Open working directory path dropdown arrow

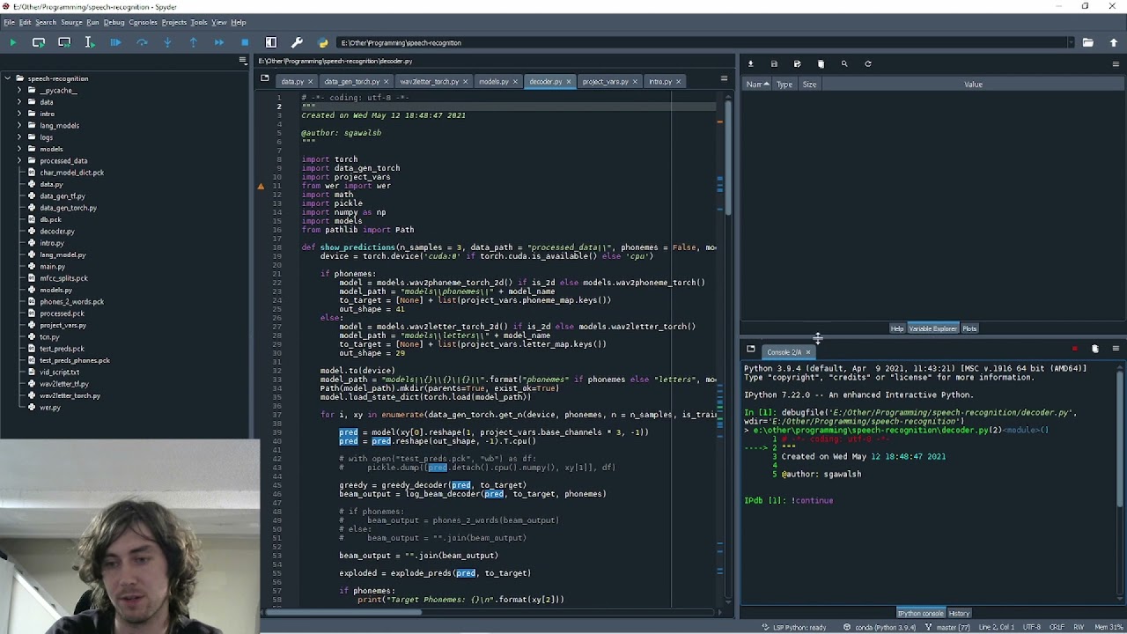1071,42
